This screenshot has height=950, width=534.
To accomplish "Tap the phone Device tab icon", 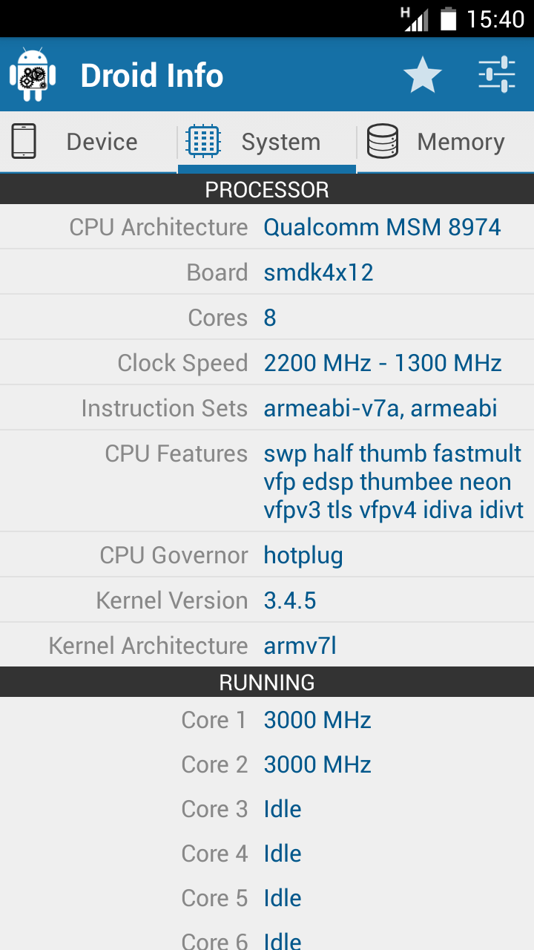I will point(24,142).
